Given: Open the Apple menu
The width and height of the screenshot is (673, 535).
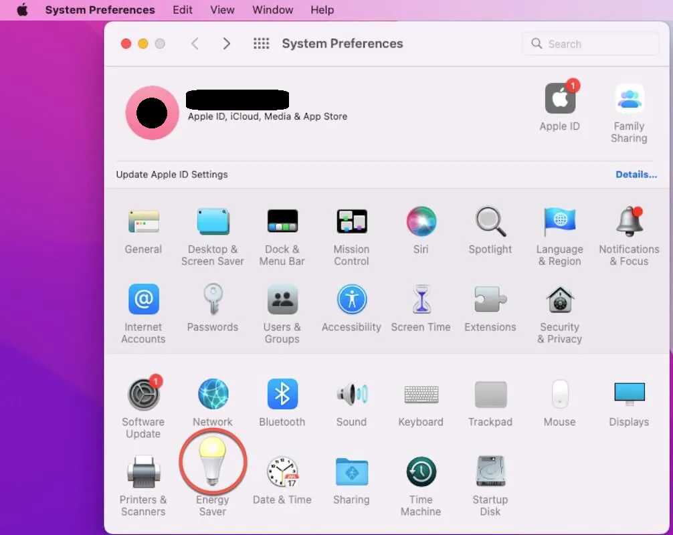Looking at the screenshot, I should pyautogui.click(x=22, y=9).
